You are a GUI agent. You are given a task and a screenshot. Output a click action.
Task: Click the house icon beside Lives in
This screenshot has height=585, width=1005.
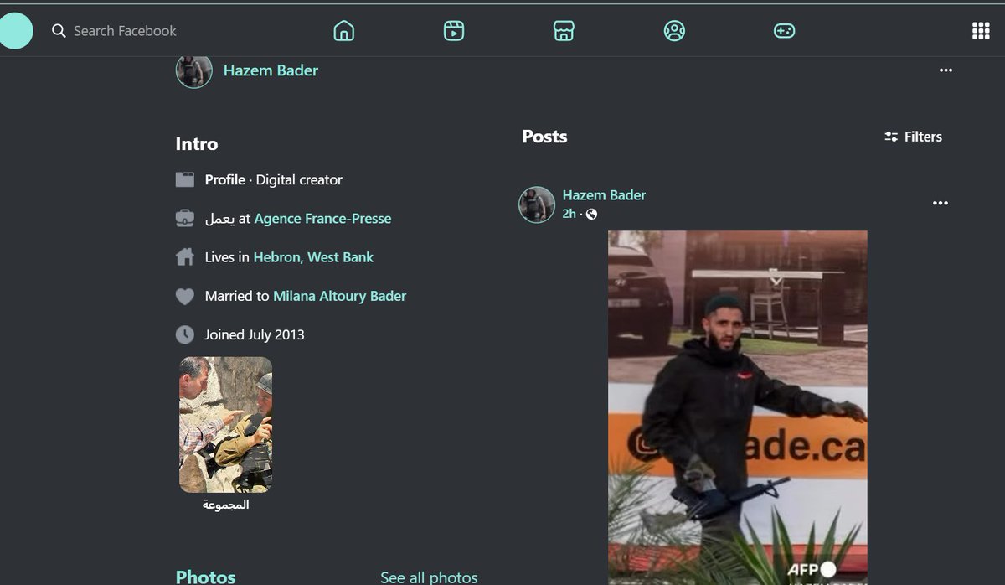click(x=185, y=256)
